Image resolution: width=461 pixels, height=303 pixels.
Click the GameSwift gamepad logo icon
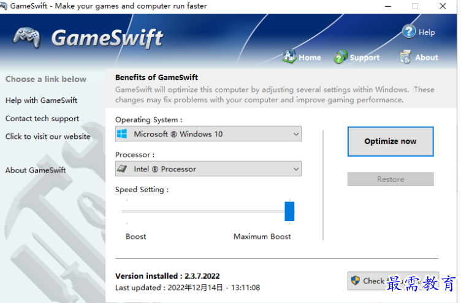26,37
